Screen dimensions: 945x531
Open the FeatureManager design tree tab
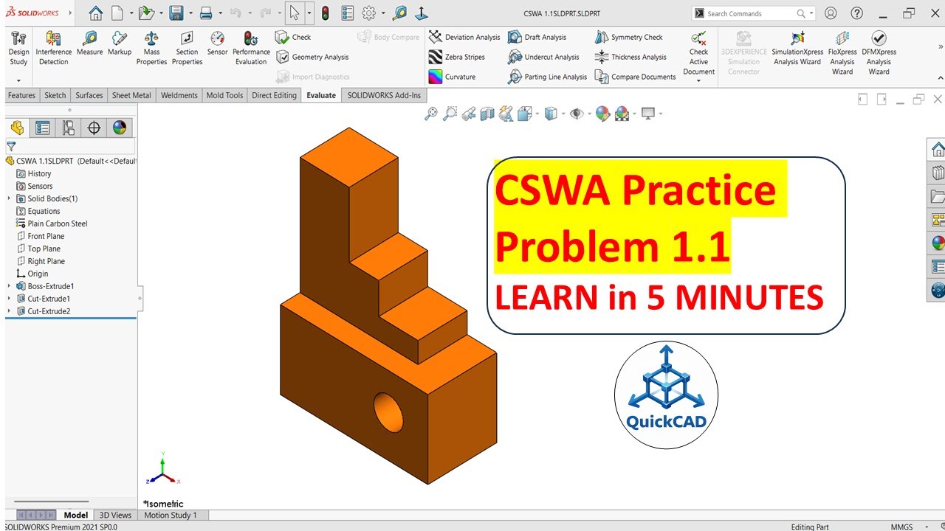[x=17, y=128]
